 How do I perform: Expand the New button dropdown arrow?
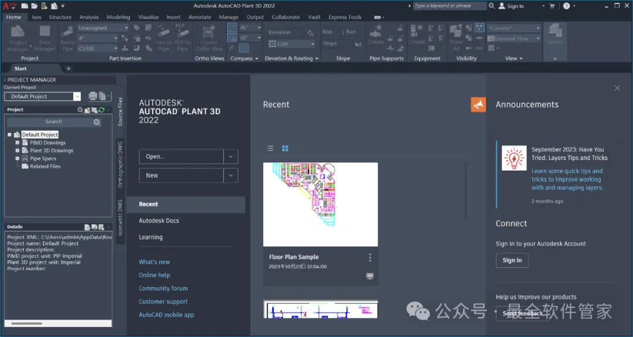click(x=230, y=176)
